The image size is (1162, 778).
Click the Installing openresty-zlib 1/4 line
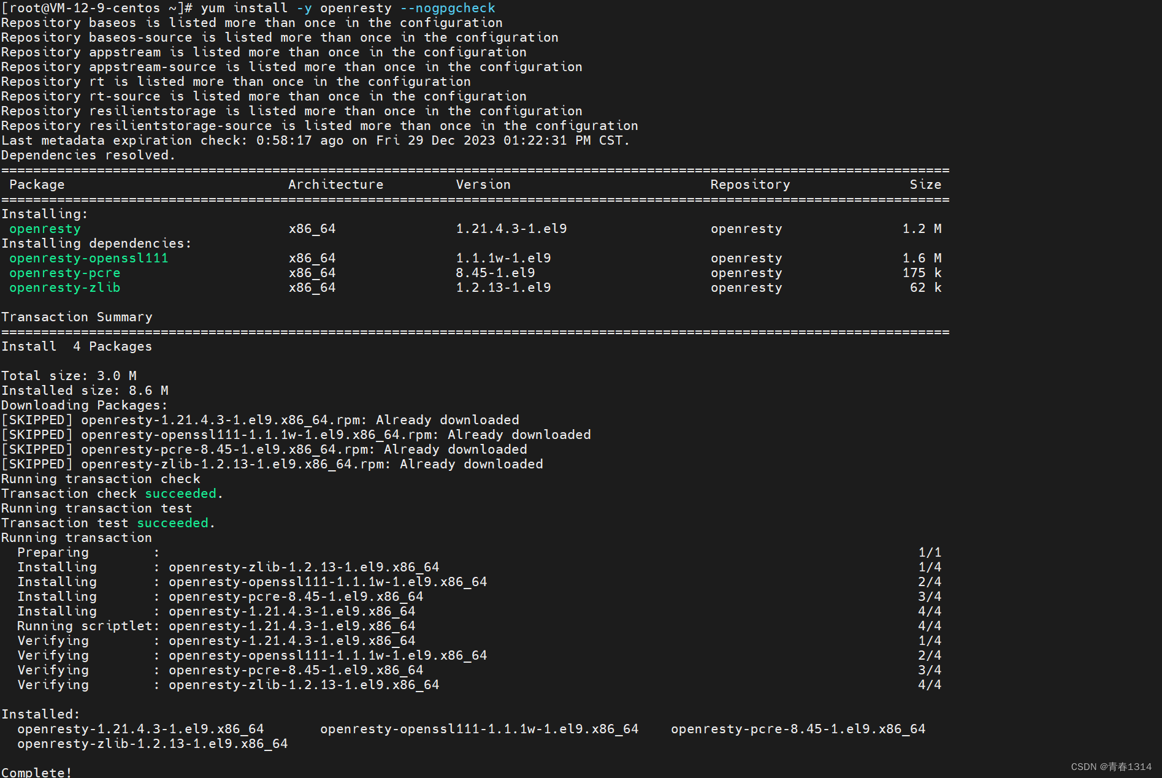point(480,567)
